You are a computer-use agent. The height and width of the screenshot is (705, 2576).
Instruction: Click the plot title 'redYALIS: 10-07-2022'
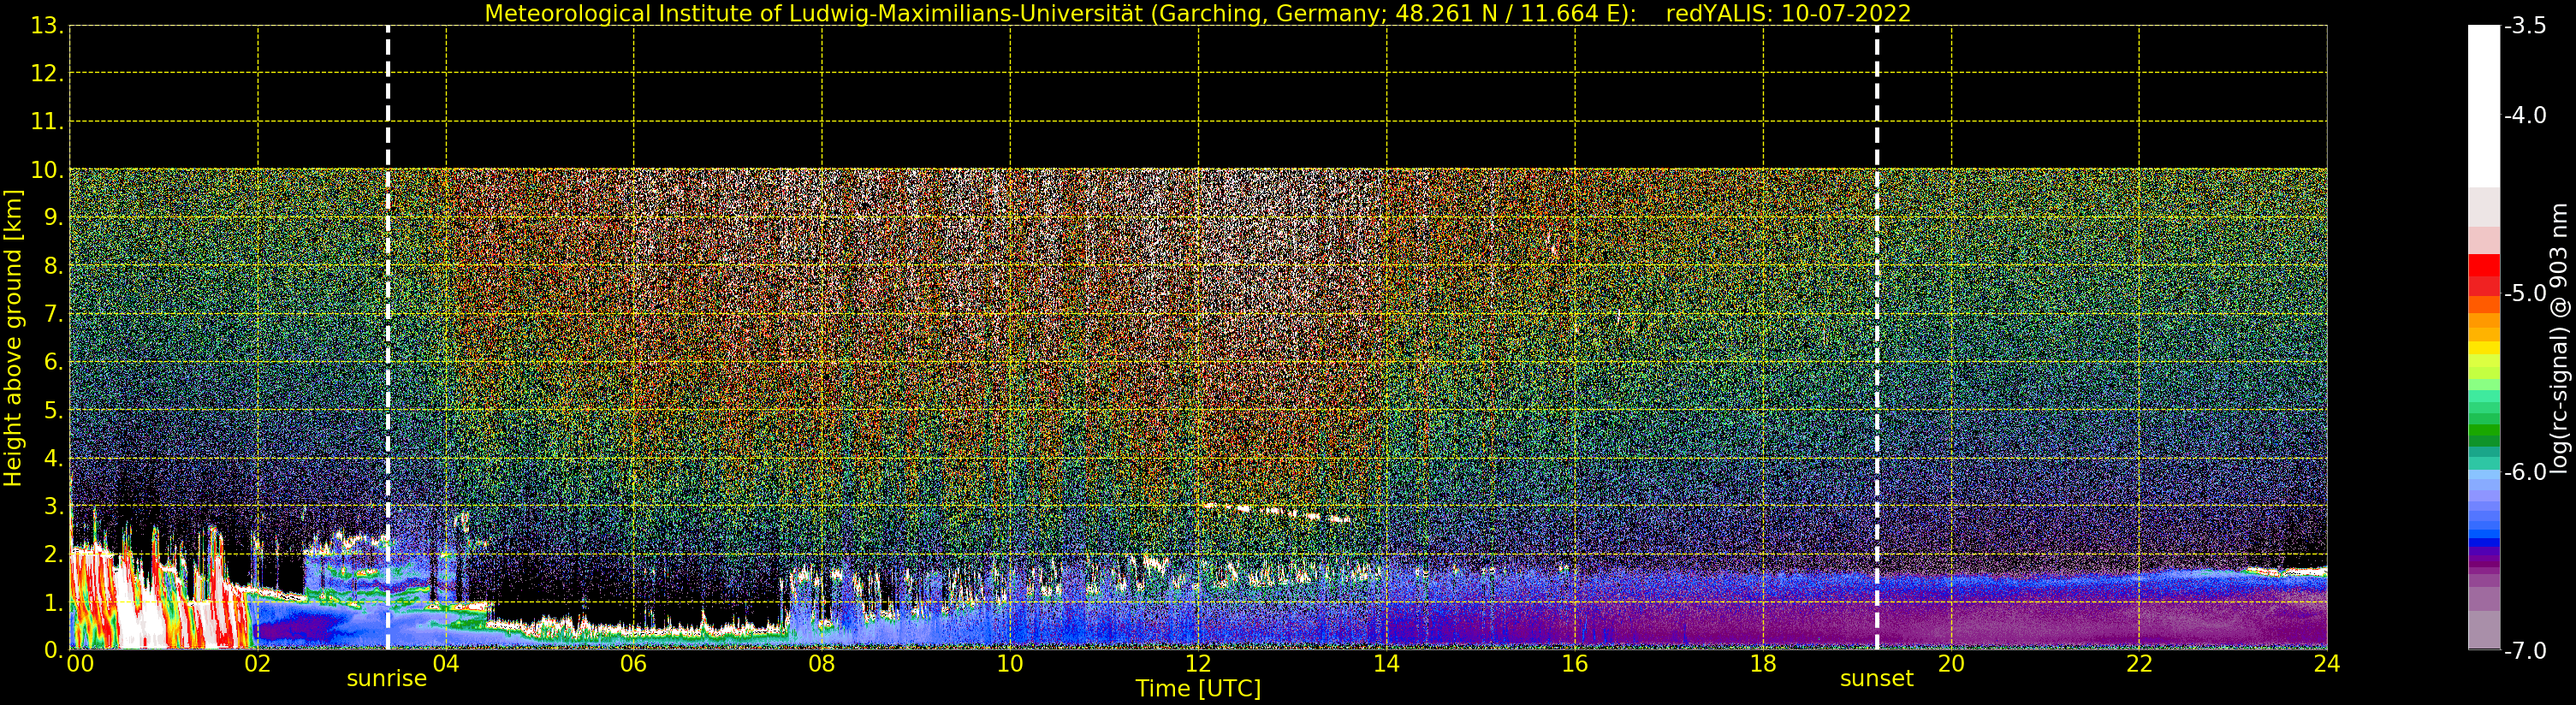pyautogui.click(x=1788, y=14)
